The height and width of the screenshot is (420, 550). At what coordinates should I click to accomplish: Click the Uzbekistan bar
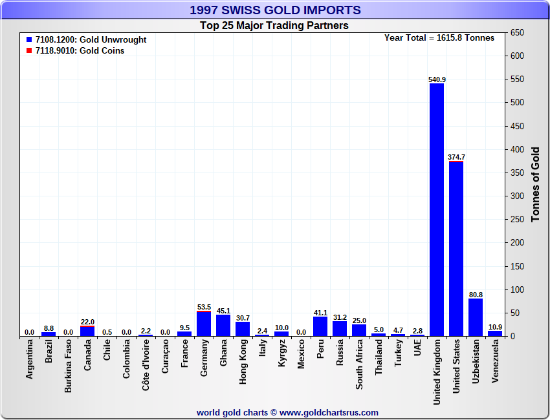click(x=476, y=317)
